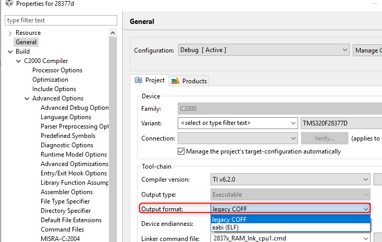Image resolution: width=382 pixels, height=242 pixels.
Task: Open the Connection dropdown
Action: click(x=293, y=138)
